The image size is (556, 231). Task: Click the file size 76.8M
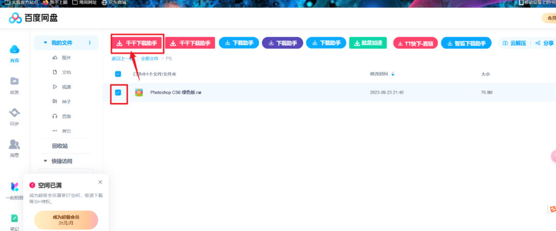pyautogui.click(x=487, y=93)
